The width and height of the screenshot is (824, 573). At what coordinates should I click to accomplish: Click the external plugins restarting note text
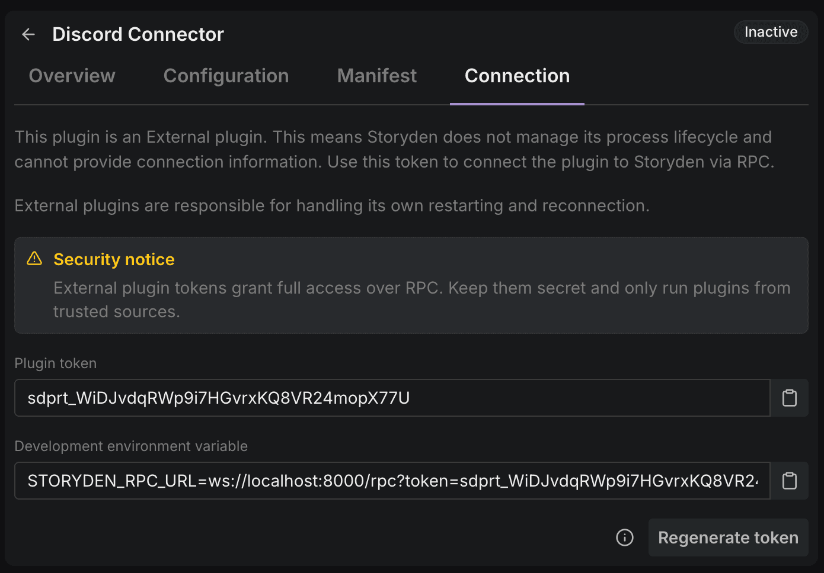click(332, 205)
